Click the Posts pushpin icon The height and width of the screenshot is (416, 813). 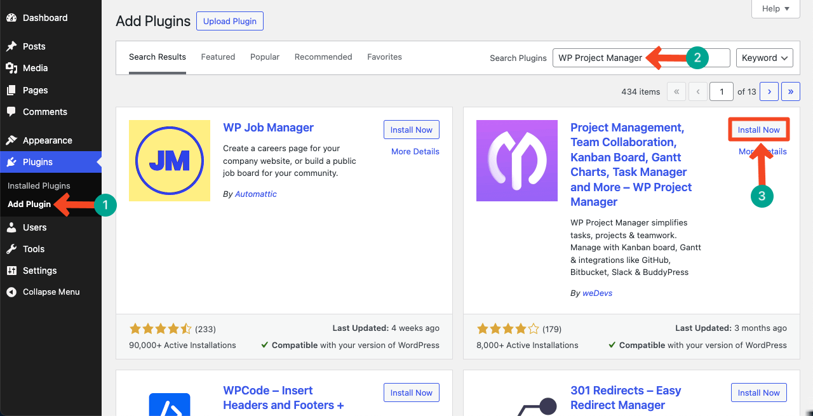[x=11, y=46]
